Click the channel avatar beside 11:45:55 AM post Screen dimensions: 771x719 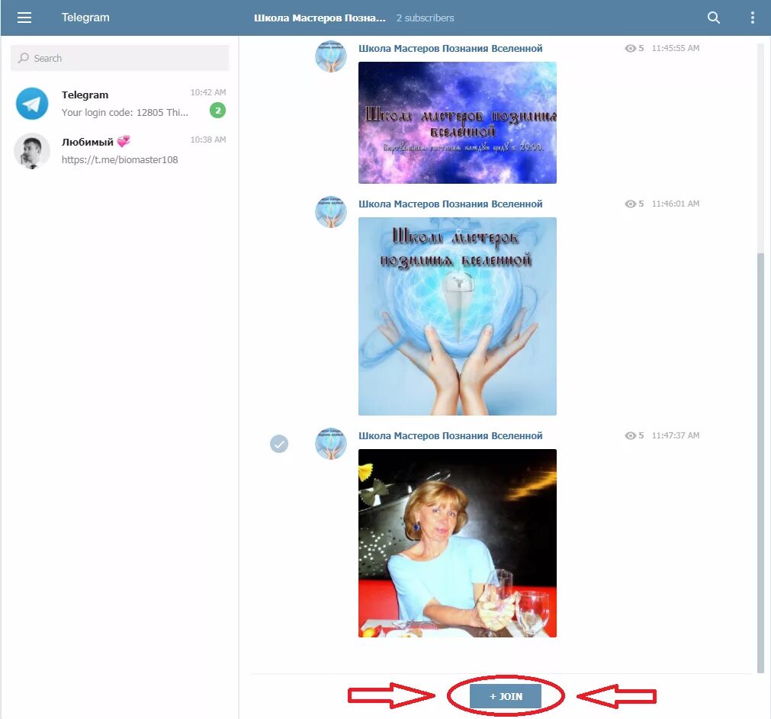[330, 56]
